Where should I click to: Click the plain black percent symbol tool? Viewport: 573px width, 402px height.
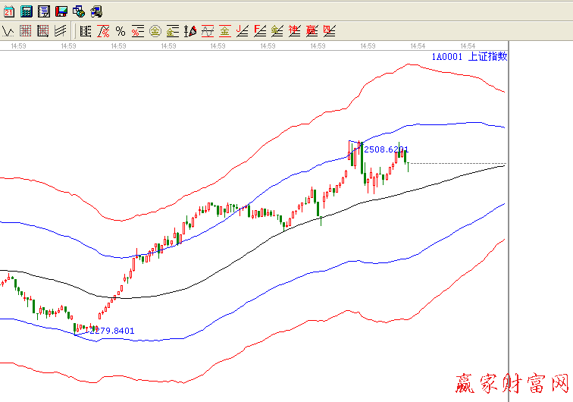click(x=120, y=31)
